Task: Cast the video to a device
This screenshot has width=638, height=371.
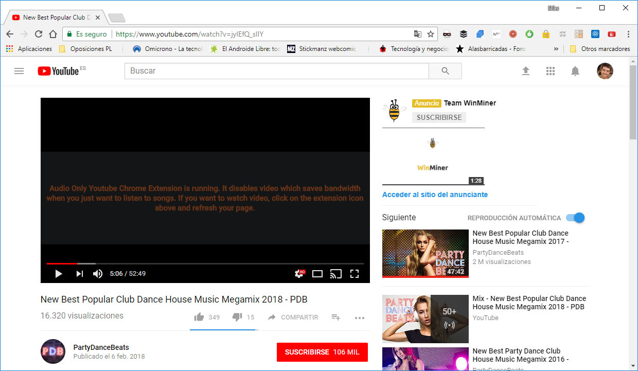Action: pyautogui.click(x=336, y=273)
